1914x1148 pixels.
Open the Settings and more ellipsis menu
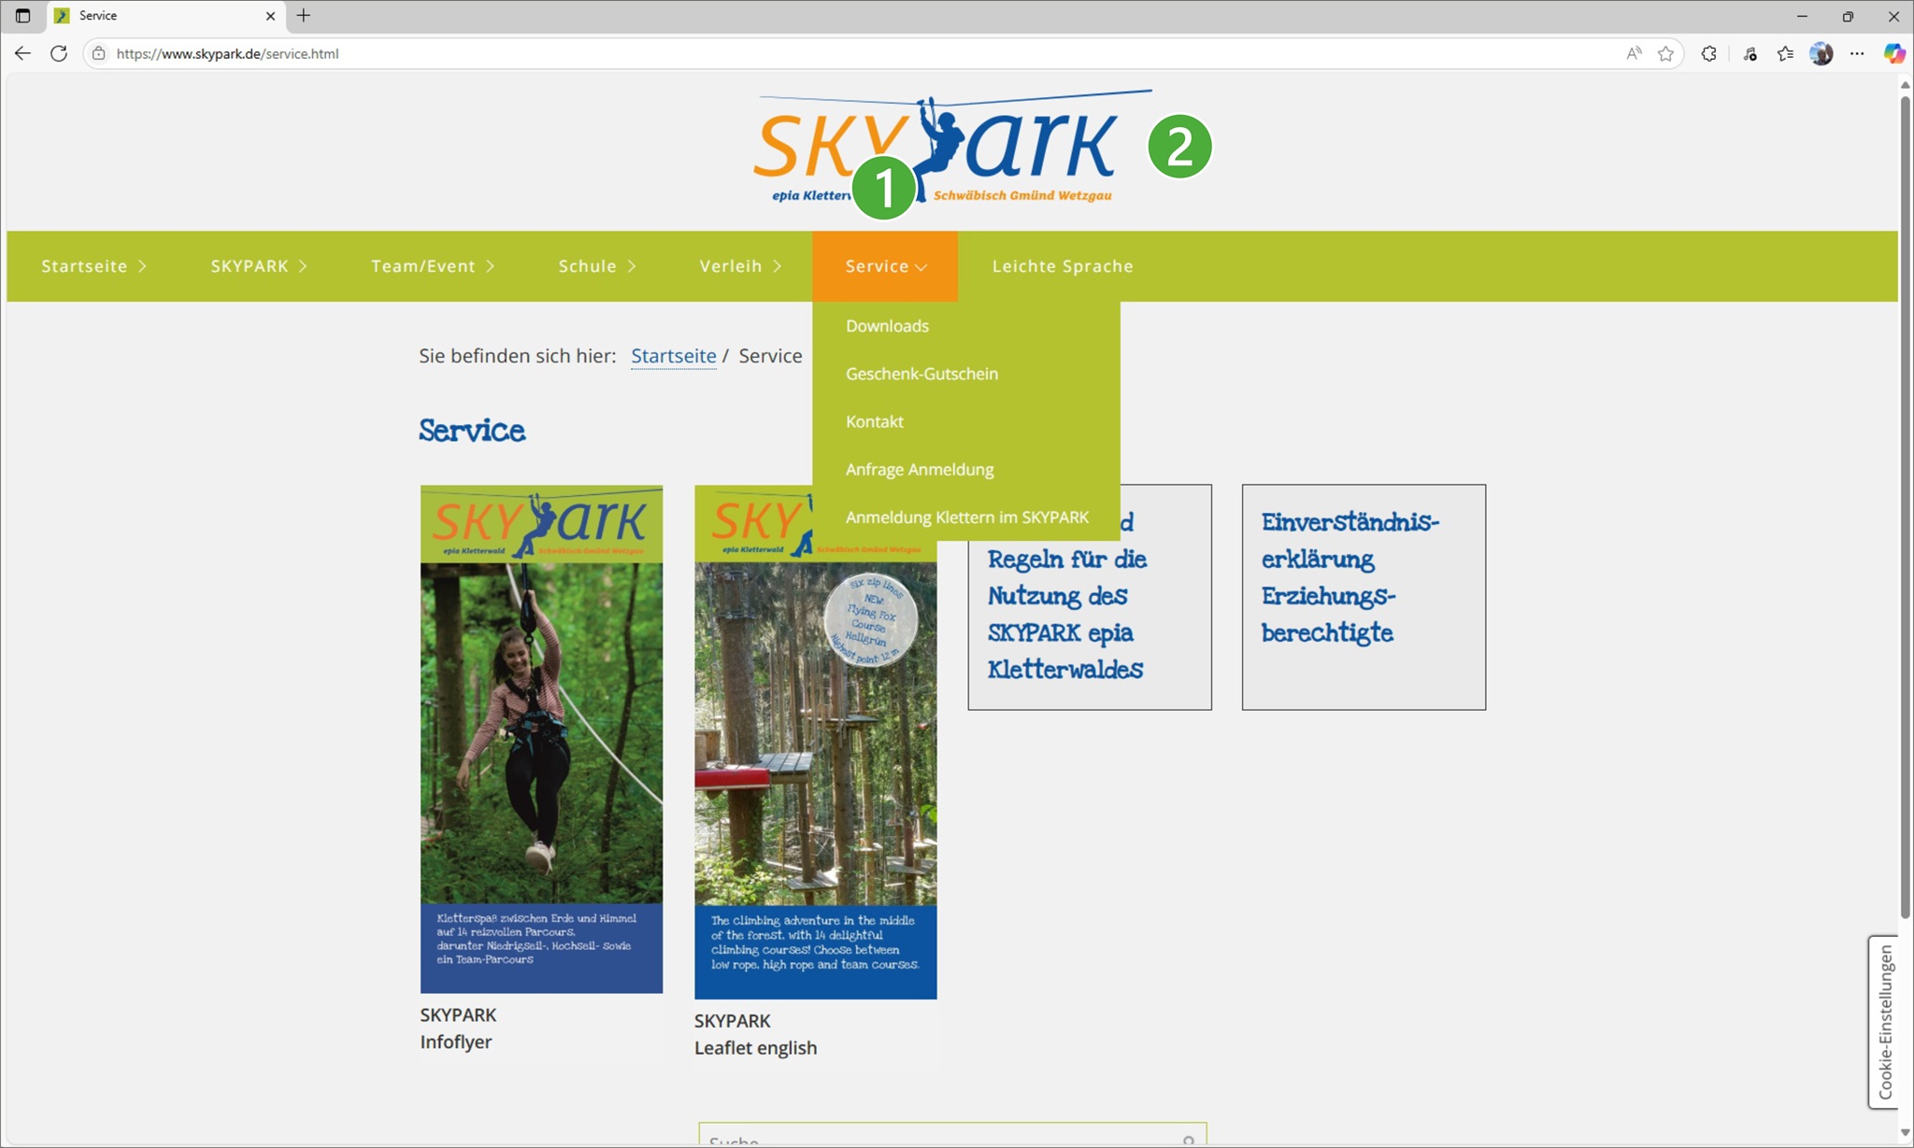coord(1857,53)
